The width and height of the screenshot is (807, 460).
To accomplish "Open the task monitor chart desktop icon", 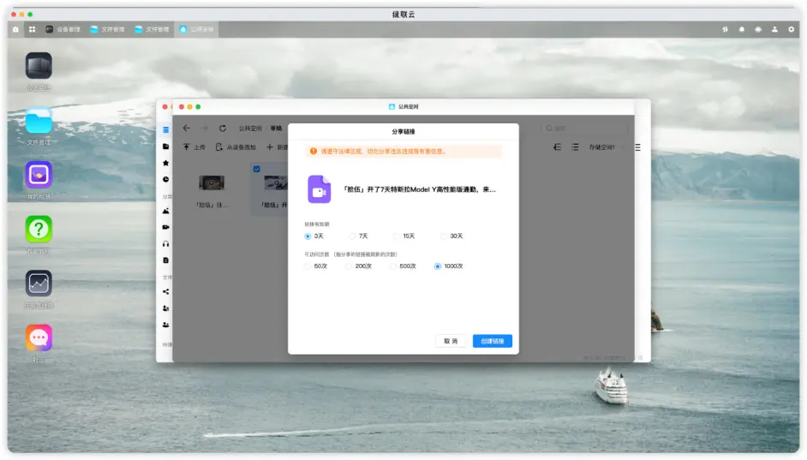I will 39,284.
